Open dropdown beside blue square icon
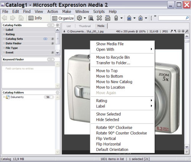Viewport: 191px width, 162px height. [x=134, y=18]
